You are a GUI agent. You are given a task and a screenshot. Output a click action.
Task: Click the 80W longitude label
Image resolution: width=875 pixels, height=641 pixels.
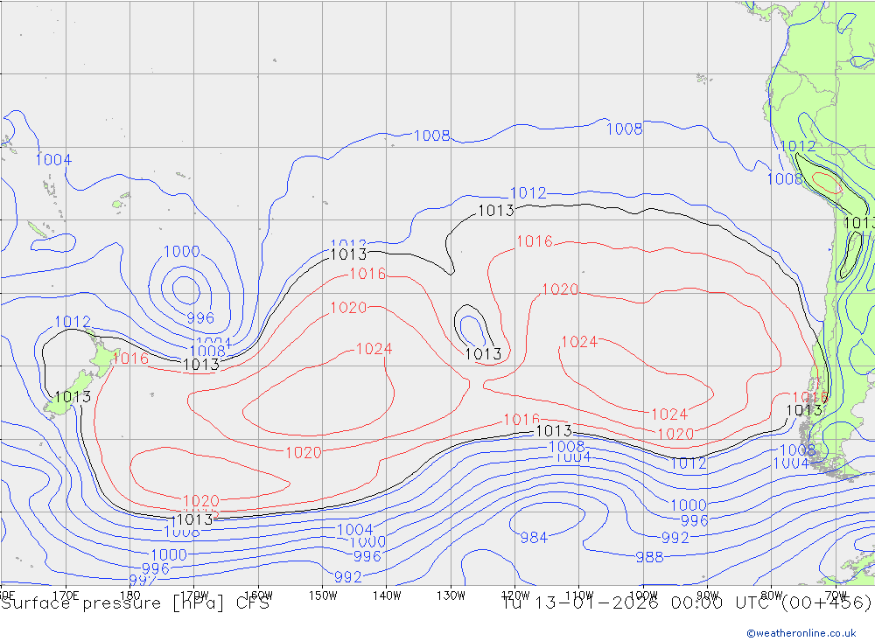[772, 595]
